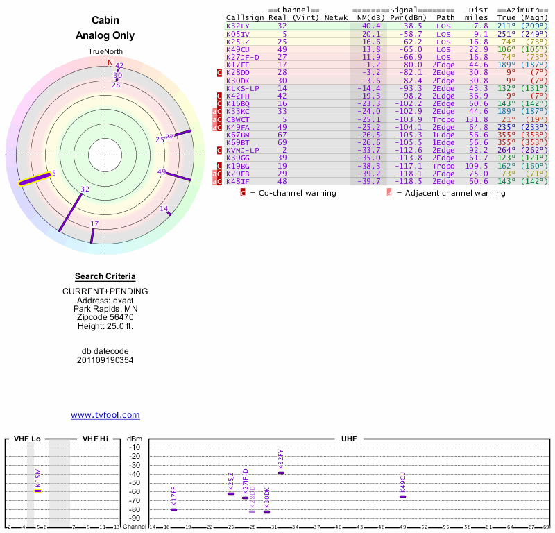Click the K32FY signal marker in UHF chart
The height and width of the screenshot is (533, 555).
tap(281, 473)
